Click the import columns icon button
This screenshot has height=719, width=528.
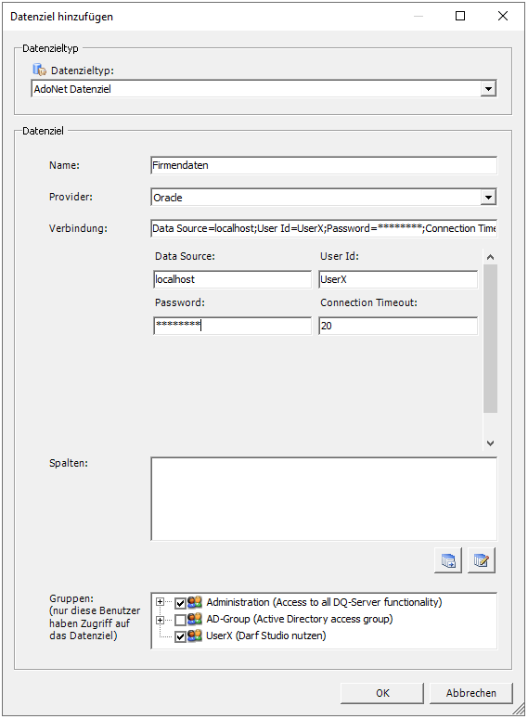click(448, 559)
